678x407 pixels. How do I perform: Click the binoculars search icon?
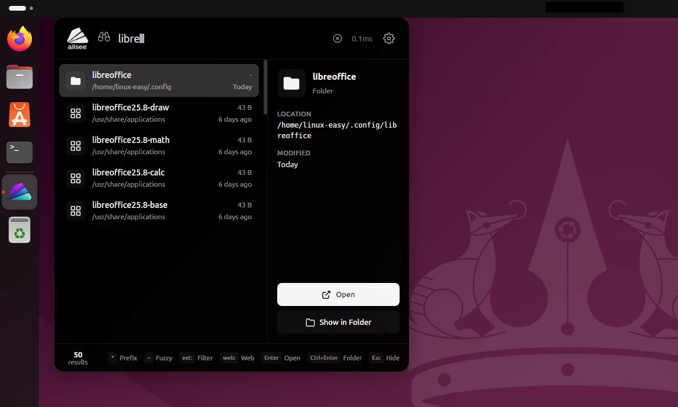pos(104,37)
